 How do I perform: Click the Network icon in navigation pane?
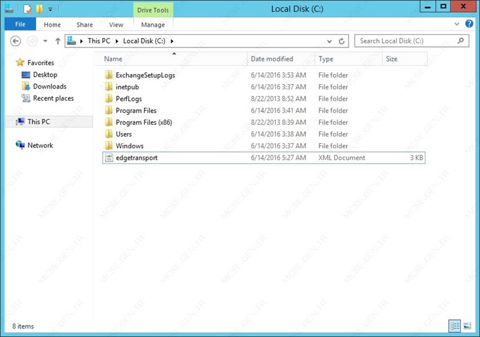point(20,145)
